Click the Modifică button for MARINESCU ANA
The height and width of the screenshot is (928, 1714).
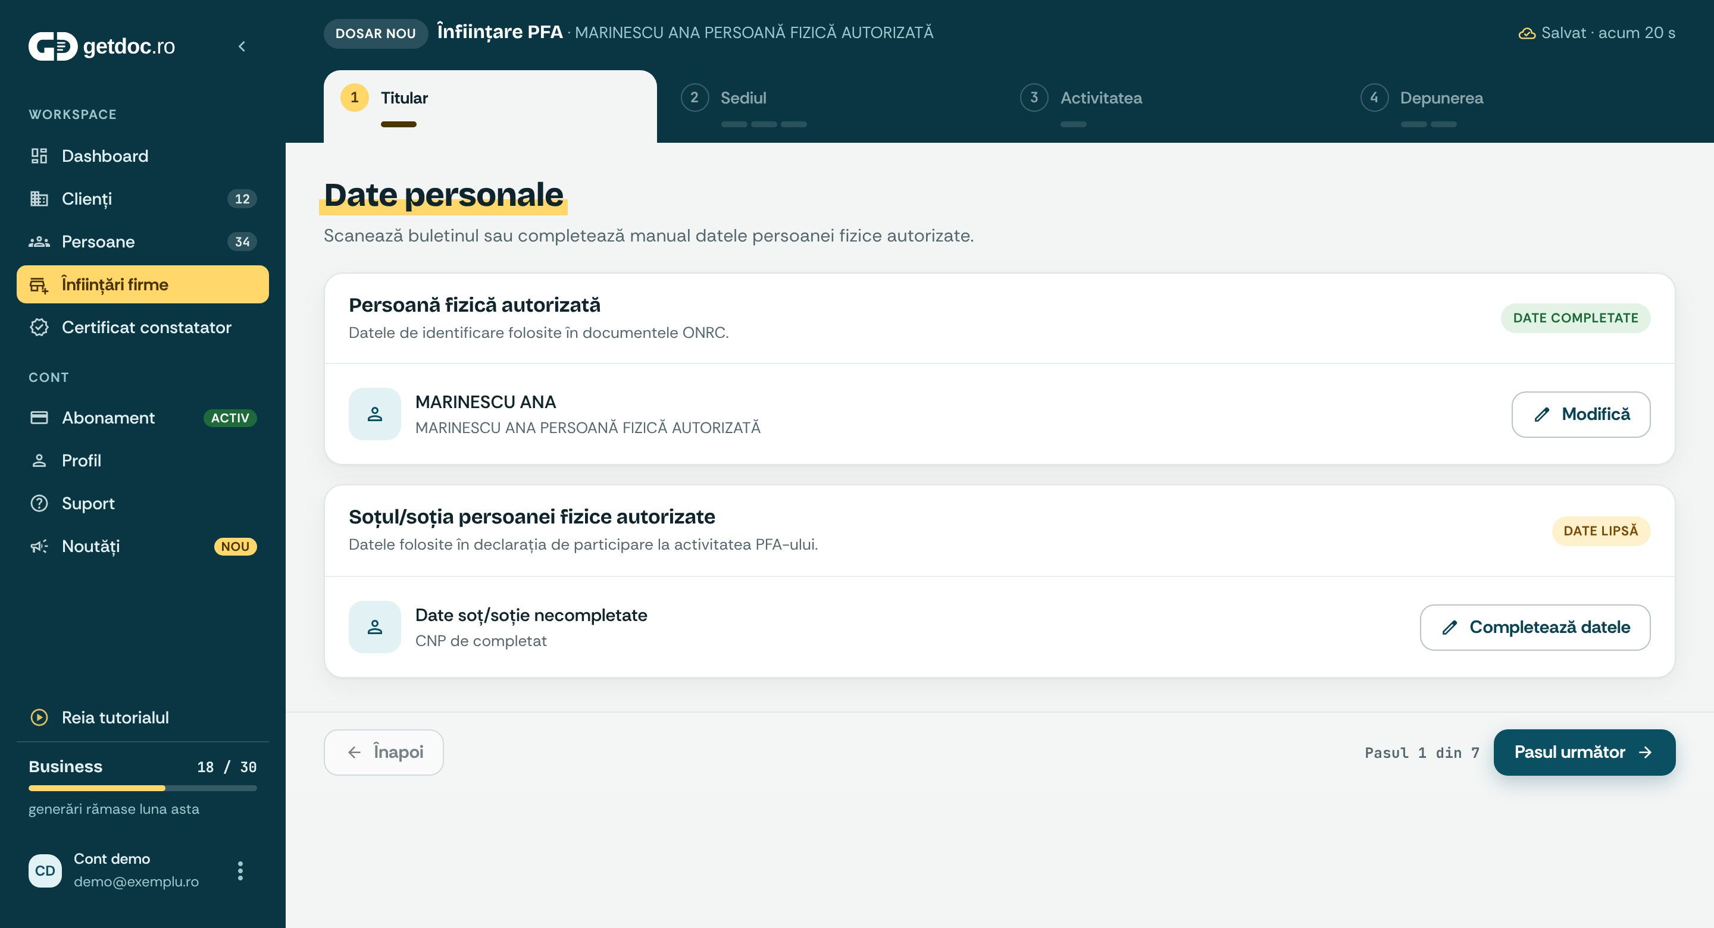(1580, 414)
